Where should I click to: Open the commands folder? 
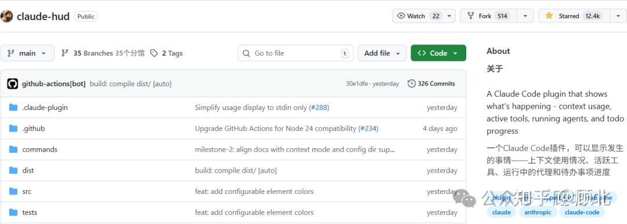40,149
